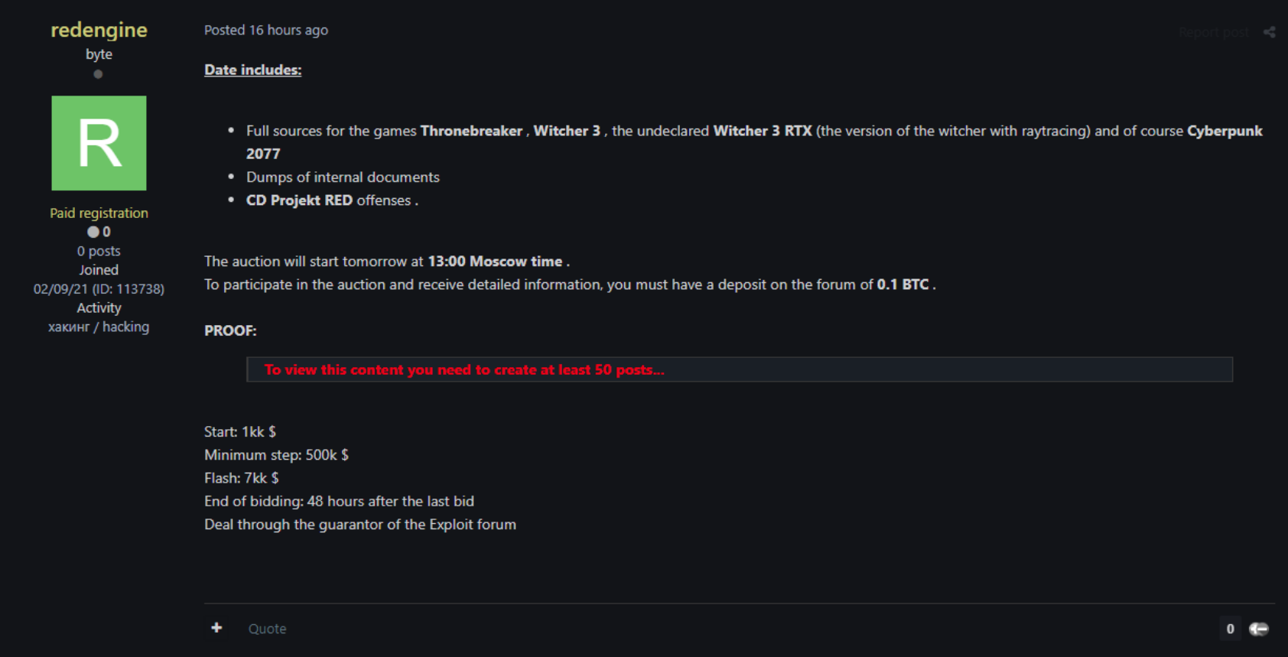
Task: Click the Quote button
Action: (267, 629)
